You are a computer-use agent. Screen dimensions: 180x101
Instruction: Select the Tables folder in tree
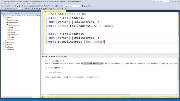tap(12, 27)
